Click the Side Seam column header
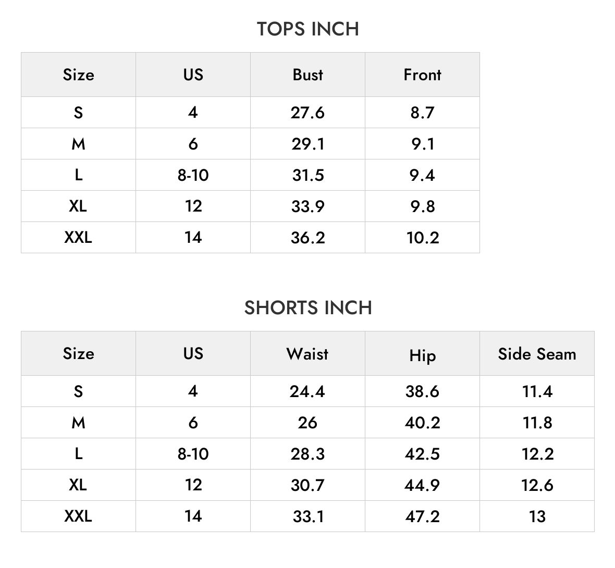The width and height of the screenshot is (615, 568). click(537, 354)
